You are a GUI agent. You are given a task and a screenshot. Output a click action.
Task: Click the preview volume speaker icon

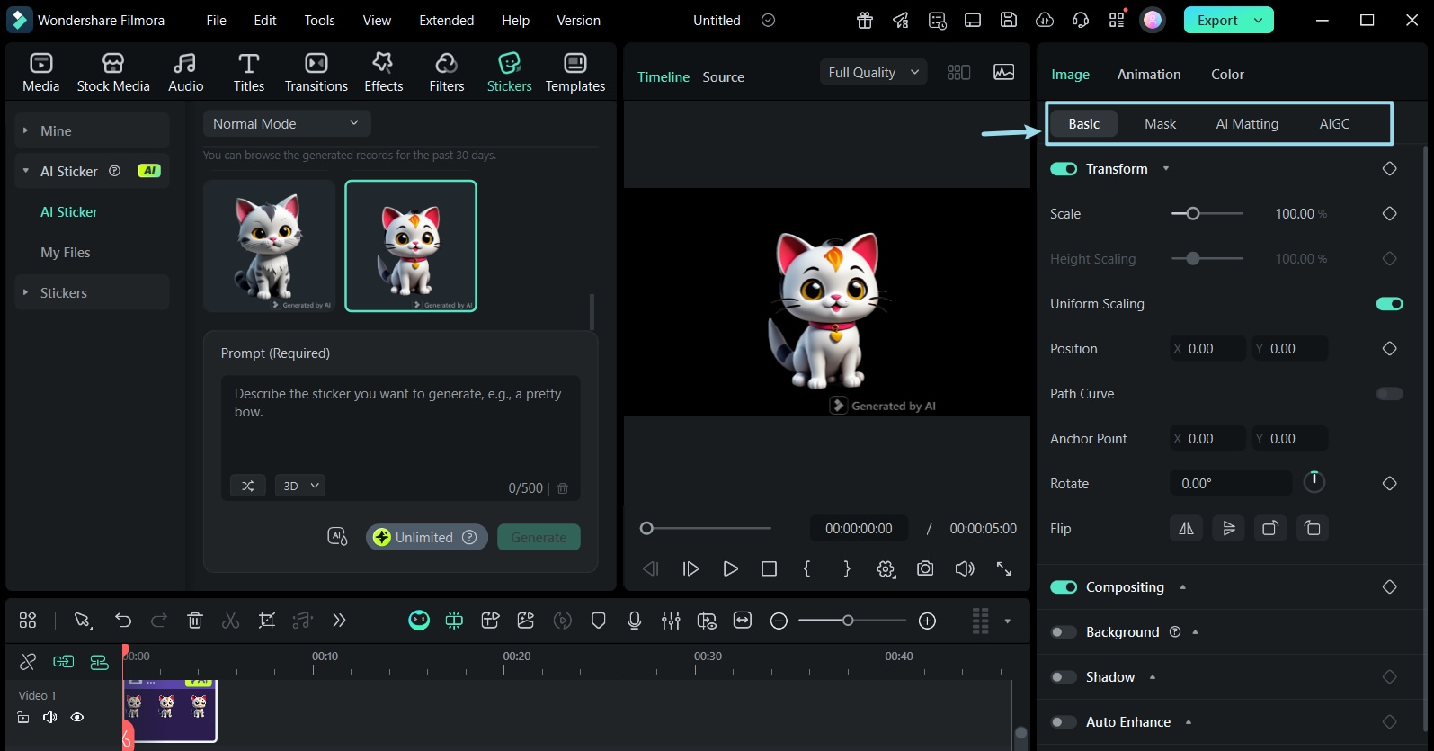(x=965, y=568)
